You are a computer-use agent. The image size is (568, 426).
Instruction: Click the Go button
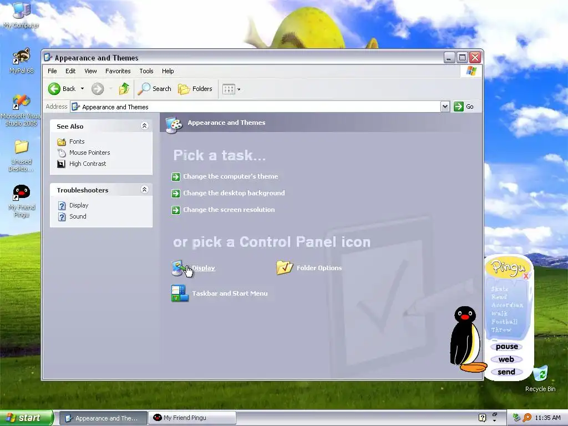[x=464, y=106]
